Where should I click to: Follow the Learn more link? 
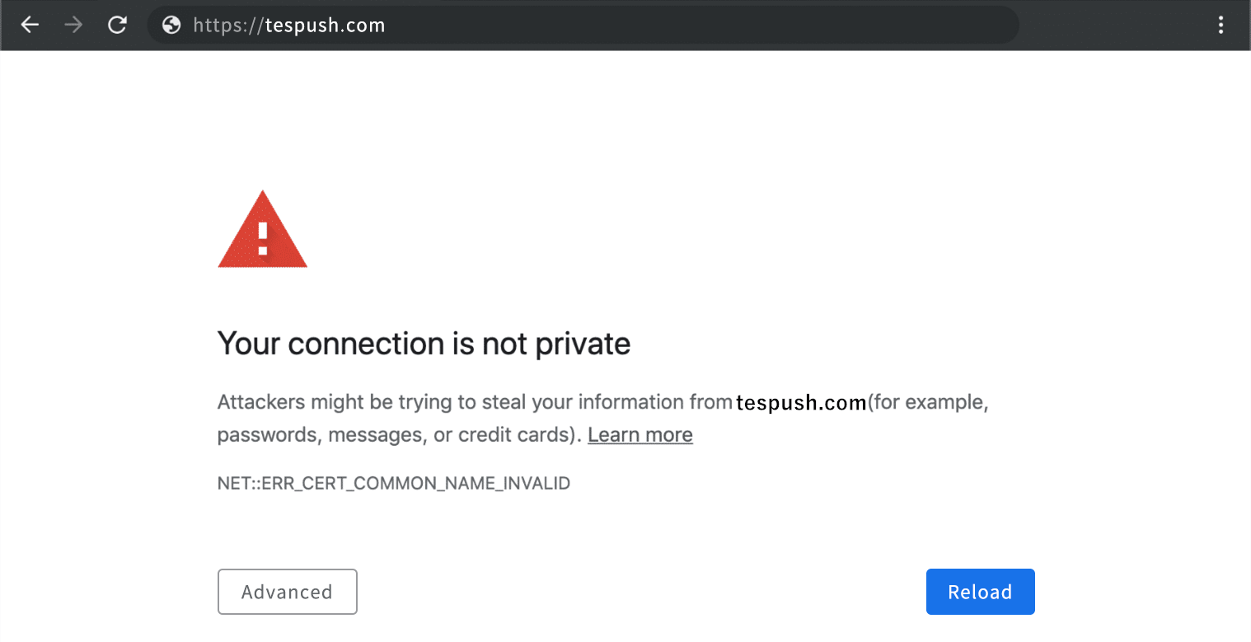[x=640, y=435]
